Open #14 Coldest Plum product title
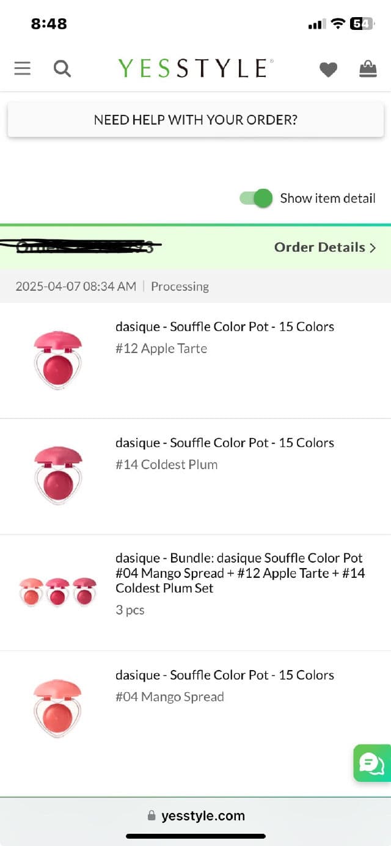This screenshot has height=846, width=391. coord(224,443)
